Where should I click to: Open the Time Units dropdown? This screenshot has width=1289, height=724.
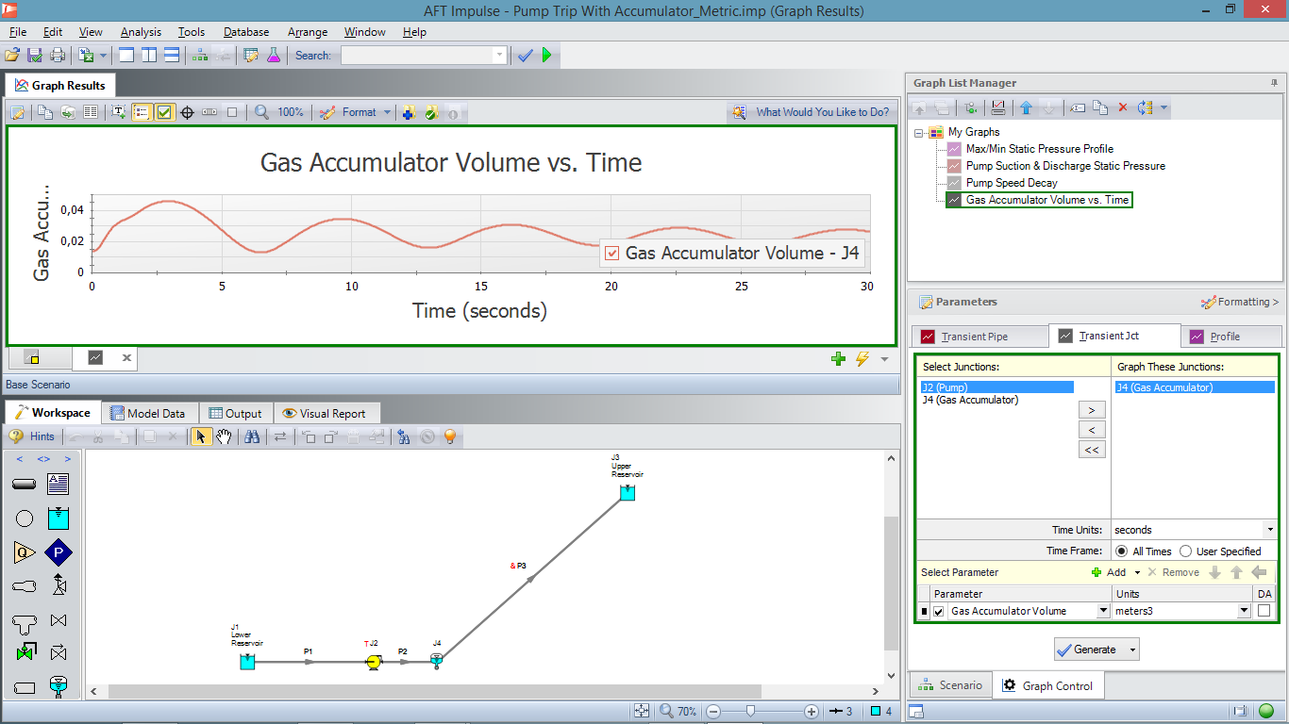click(x=1269, y=530)
